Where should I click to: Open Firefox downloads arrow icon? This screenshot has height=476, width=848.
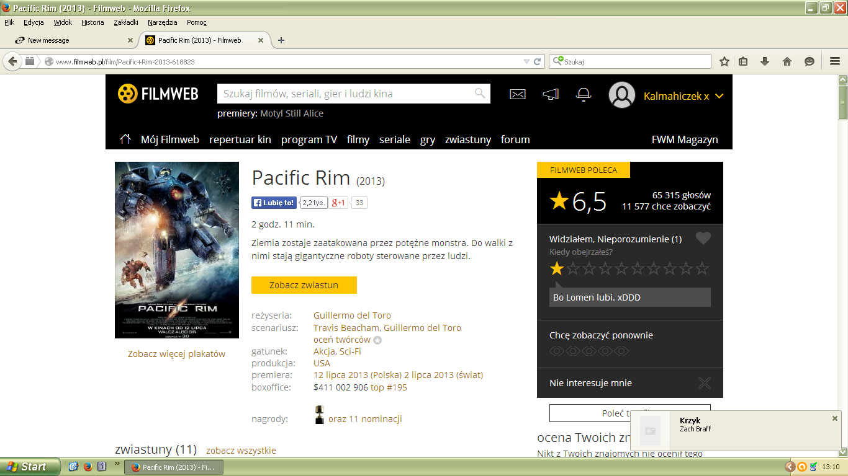tap(765, 61)
